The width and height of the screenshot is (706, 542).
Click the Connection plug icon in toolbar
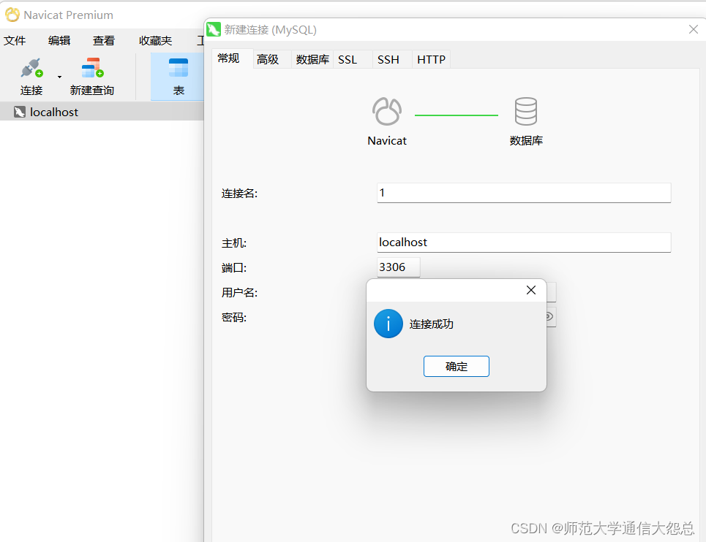point(31,68)
